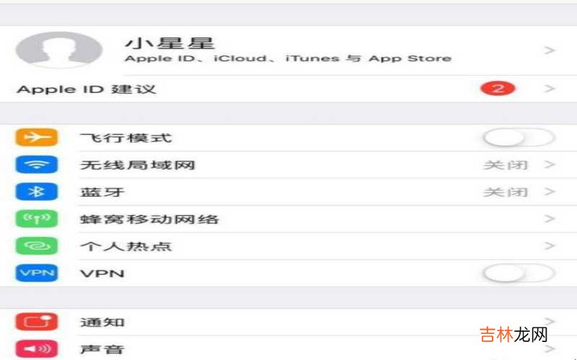Open the 小星星 account name

pos(169,43)
